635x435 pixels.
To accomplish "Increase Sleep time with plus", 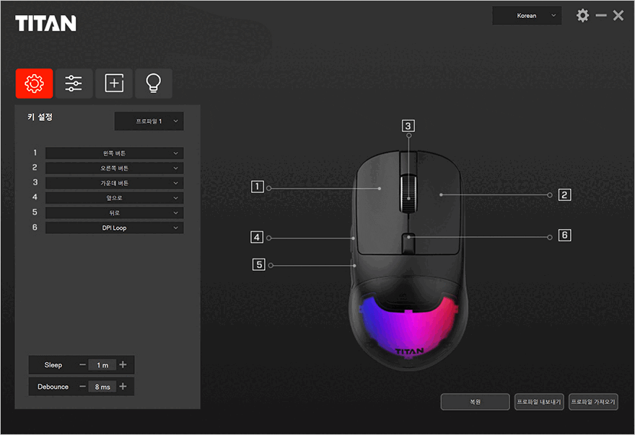I will [x=123, y=364].
